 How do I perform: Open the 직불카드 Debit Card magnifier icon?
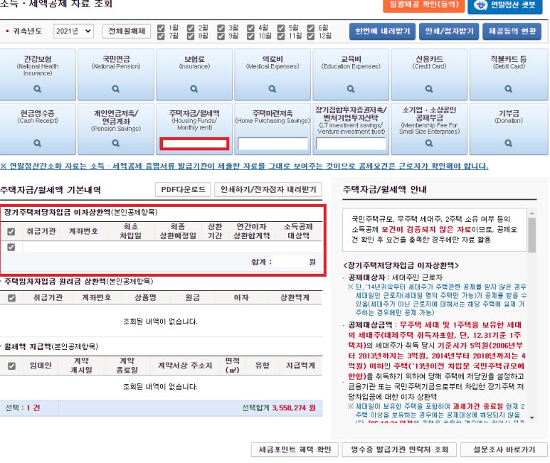(508, 89)
